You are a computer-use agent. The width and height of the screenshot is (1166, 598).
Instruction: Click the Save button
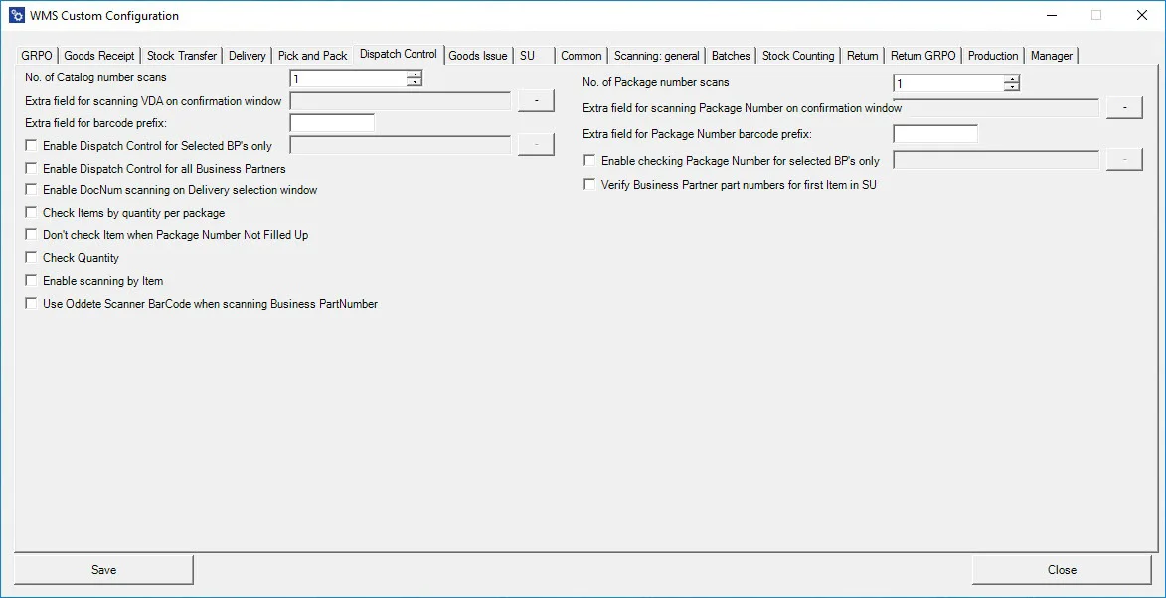[x=103, y=570]
